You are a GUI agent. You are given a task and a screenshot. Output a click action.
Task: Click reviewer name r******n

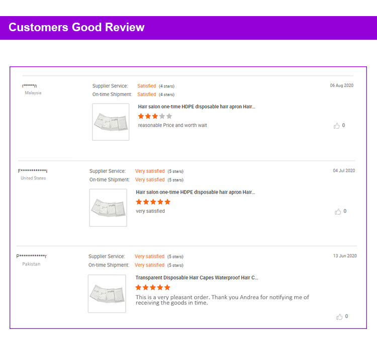tap(30, 86)
